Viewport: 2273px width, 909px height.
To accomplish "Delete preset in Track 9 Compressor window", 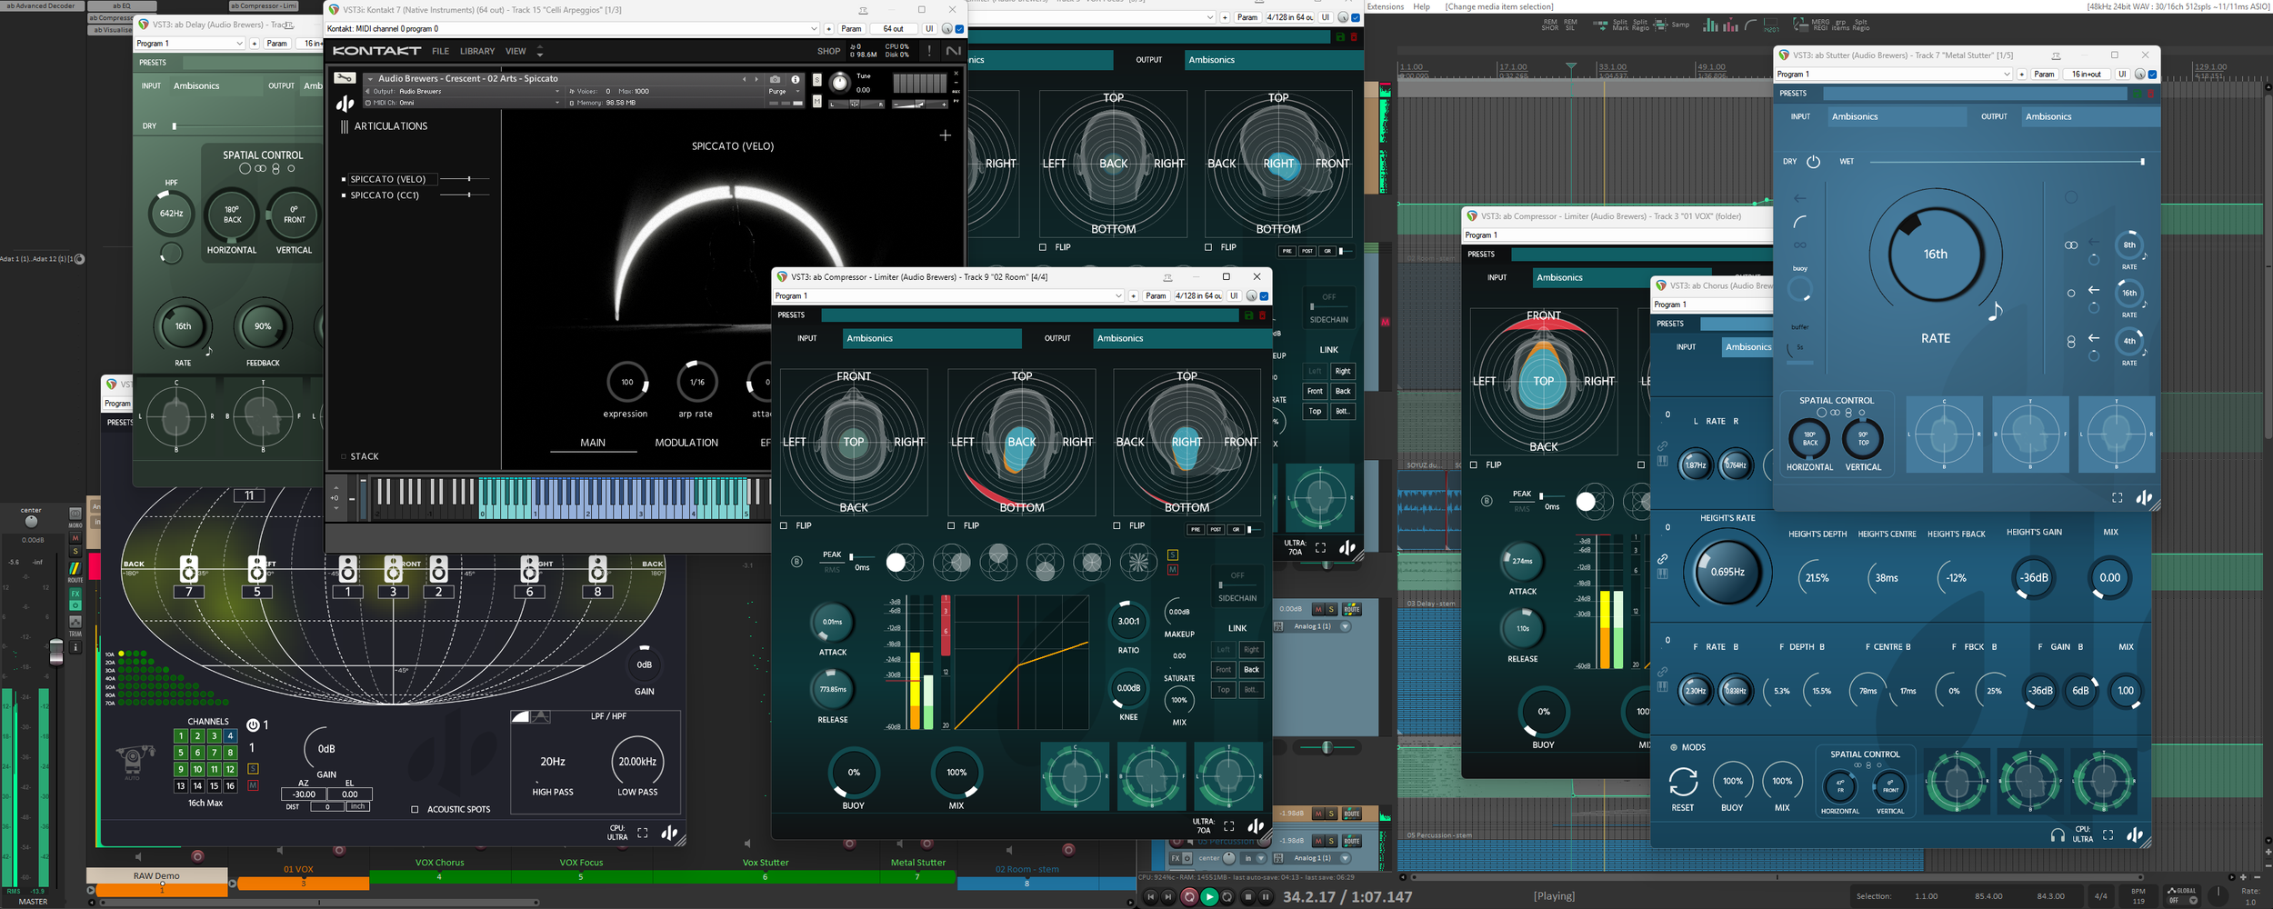I will pos(1262,315).
